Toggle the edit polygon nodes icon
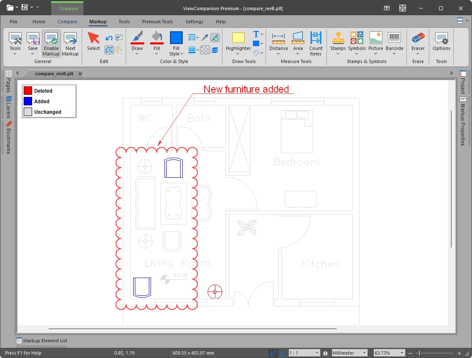472x358 pixels. 109,50
